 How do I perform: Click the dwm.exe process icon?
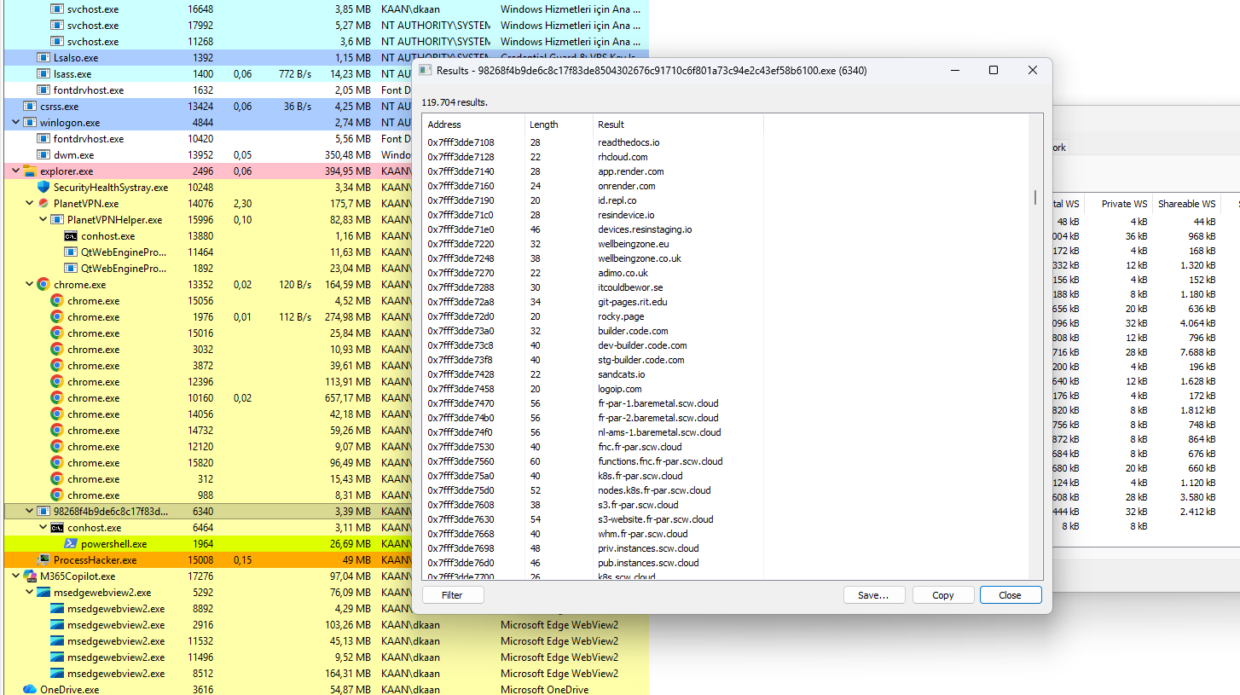43,154
